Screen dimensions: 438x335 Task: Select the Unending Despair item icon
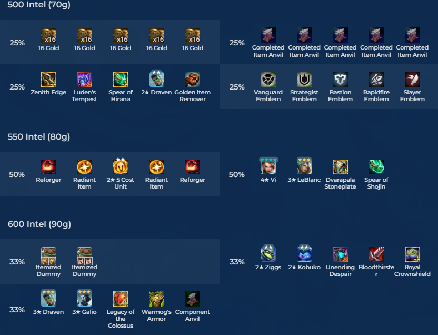click(x=340, y=254)
